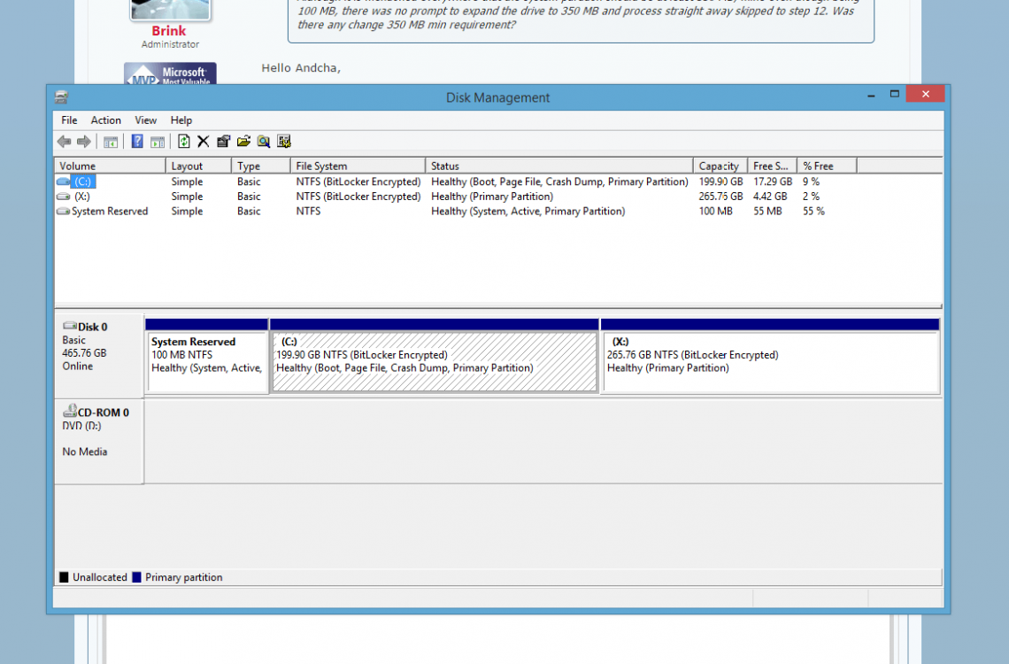Viewport: 1009px width, 664px height.
Task: Click the Delete X toolbar icon
Action: tap(203, 142)
